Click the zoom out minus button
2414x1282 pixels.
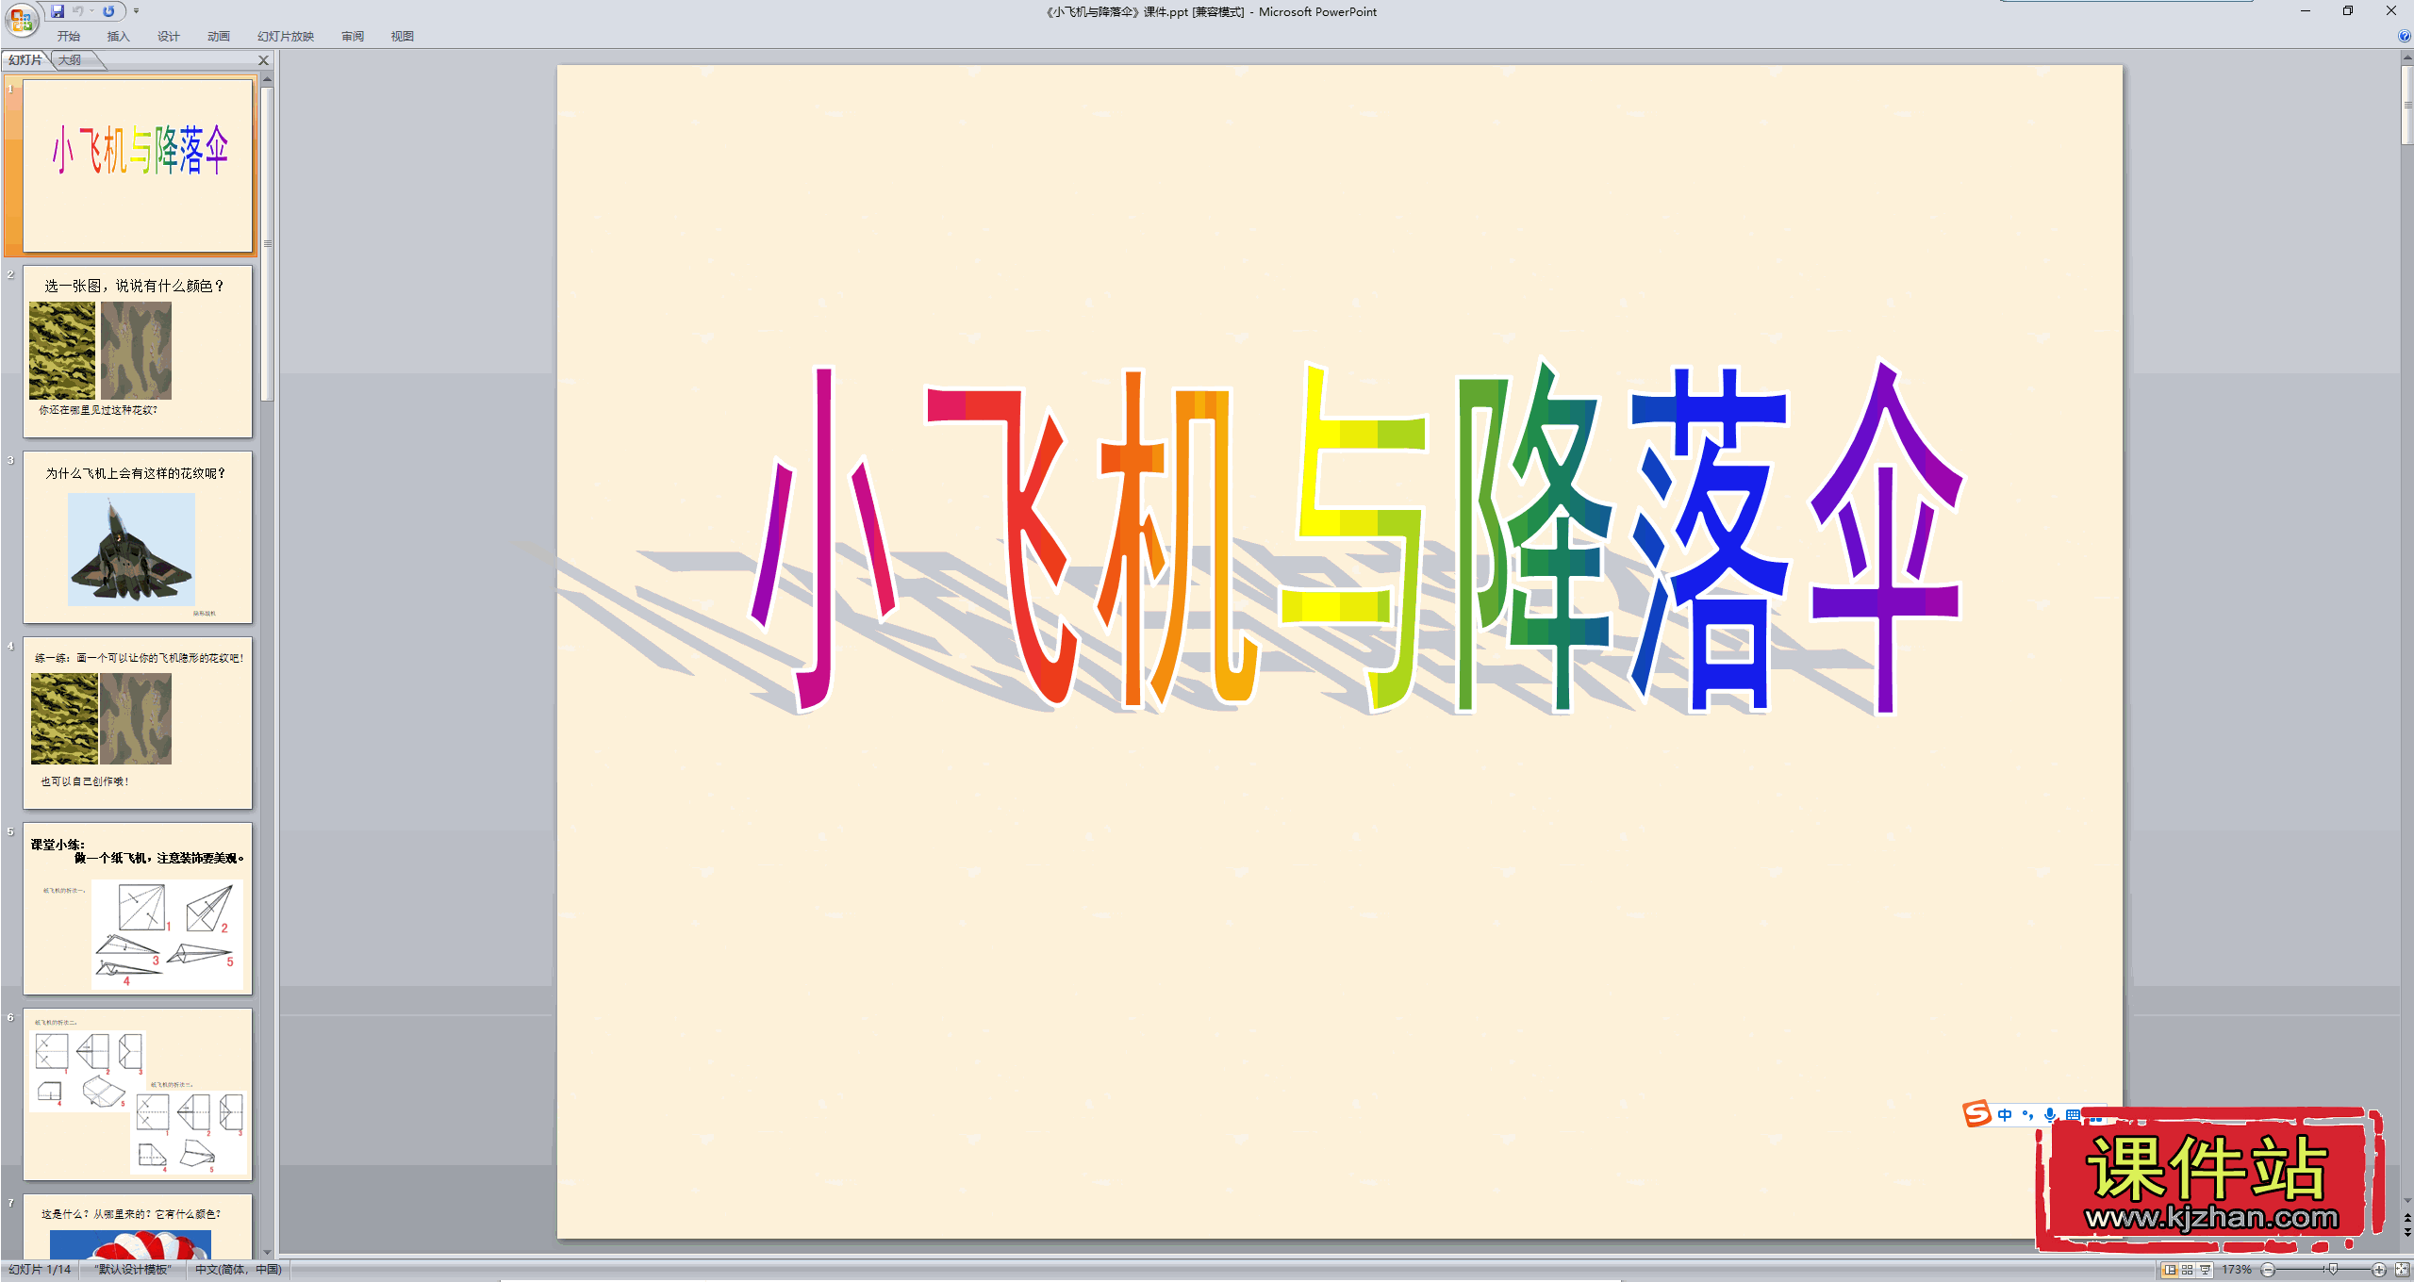click(2268, 1270)
